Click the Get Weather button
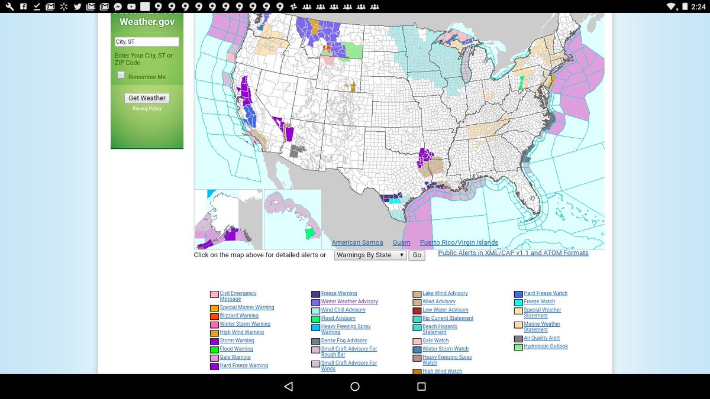Viewport: 710px width, 399px height. pos(147,98)
